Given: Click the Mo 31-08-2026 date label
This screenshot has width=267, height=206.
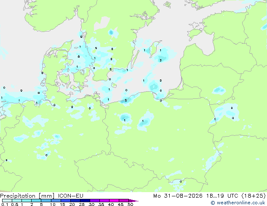Looking at the screenshot, I should click(x=178, y=196).
